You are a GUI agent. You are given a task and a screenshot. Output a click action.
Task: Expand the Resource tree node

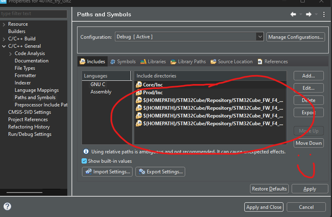click(4, 24)
